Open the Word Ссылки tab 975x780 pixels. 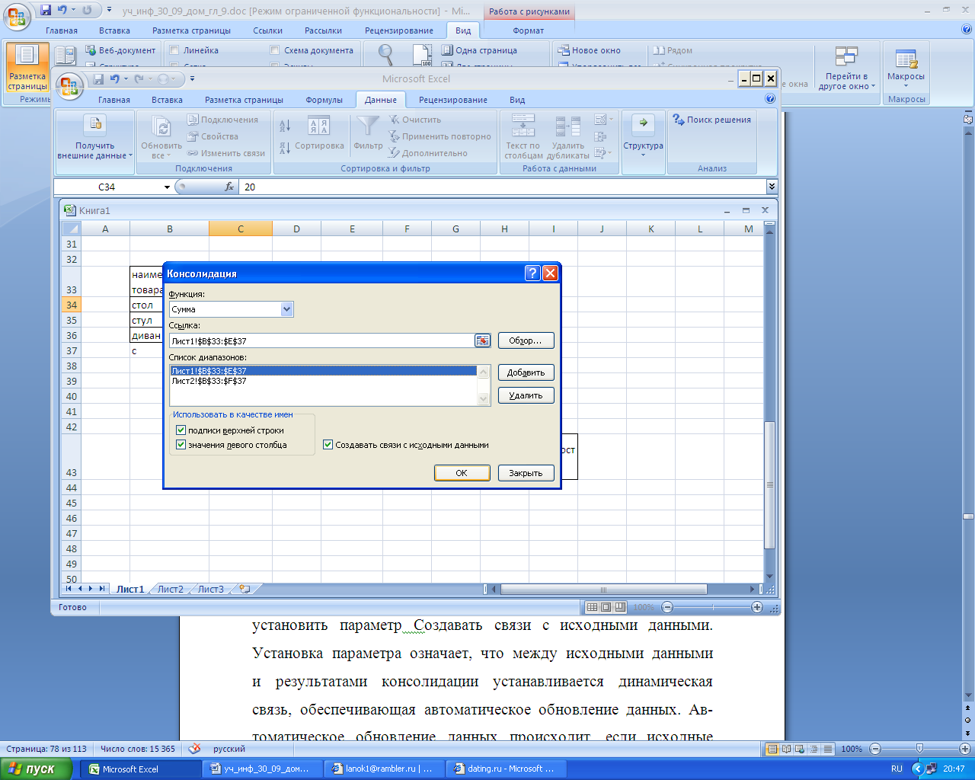(x=268, y=30)
